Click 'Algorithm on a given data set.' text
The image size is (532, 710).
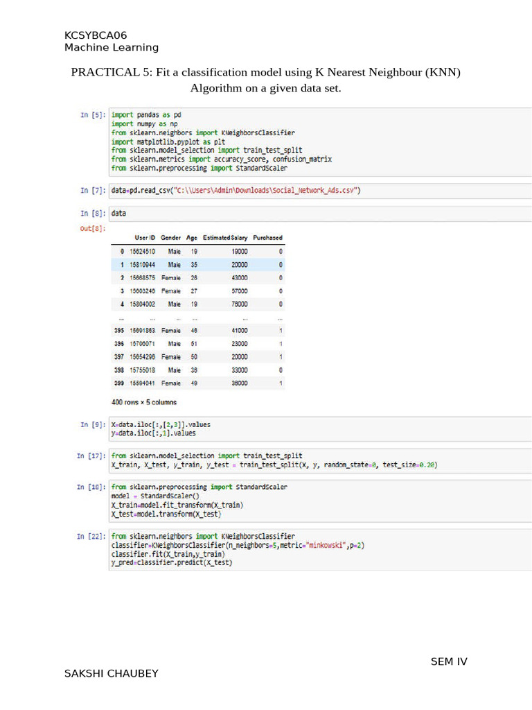265,88
